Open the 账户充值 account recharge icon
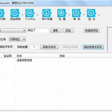The width and height of the screenshot is (112, 112). coord(47,13)
